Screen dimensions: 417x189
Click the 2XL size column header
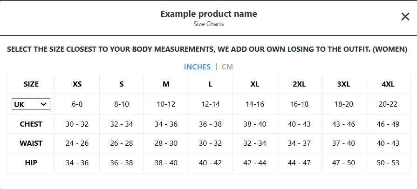pyautogui.click(x=299, y=84)
